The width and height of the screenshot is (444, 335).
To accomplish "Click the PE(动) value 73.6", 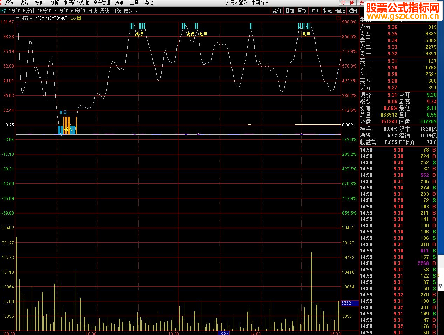I will pyautogui.click(x=432, y=142).
